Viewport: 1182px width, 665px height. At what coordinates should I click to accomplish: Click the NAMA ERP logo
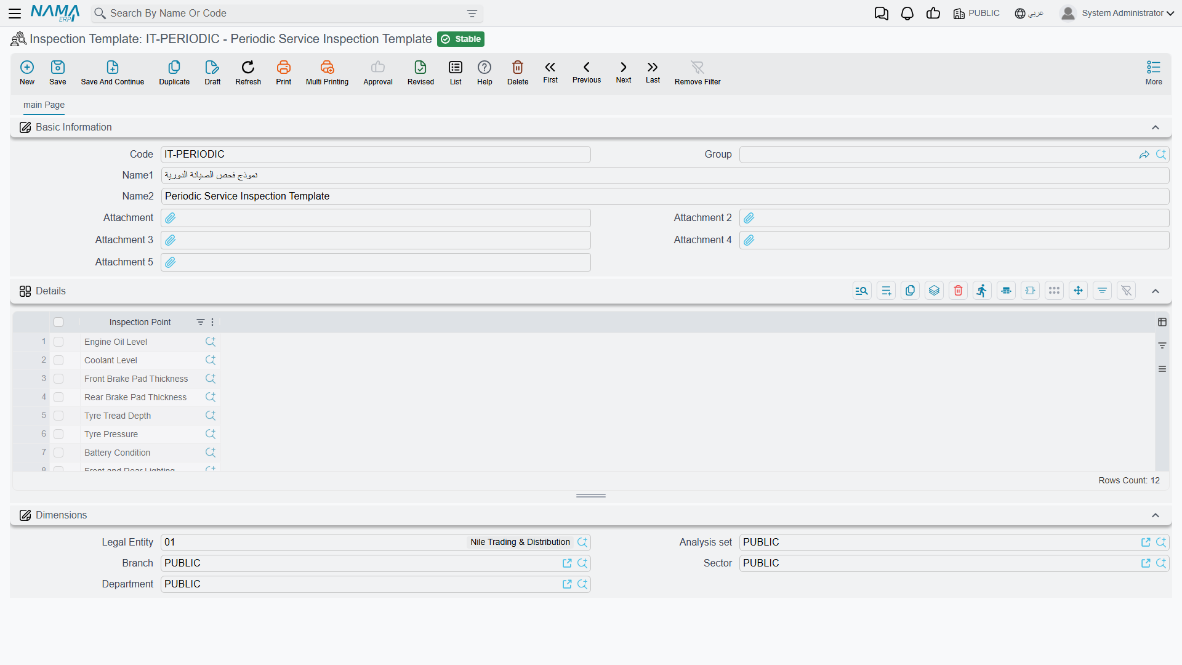pyautogui.click(x=55, y=13)
